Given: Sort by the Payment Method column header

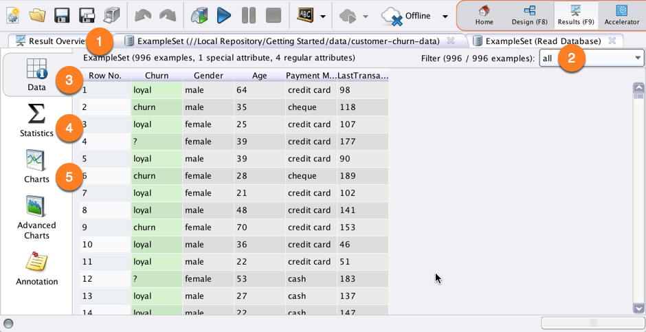Looking at the screenshot, I should pyautogui.click(x=311, y=76).
